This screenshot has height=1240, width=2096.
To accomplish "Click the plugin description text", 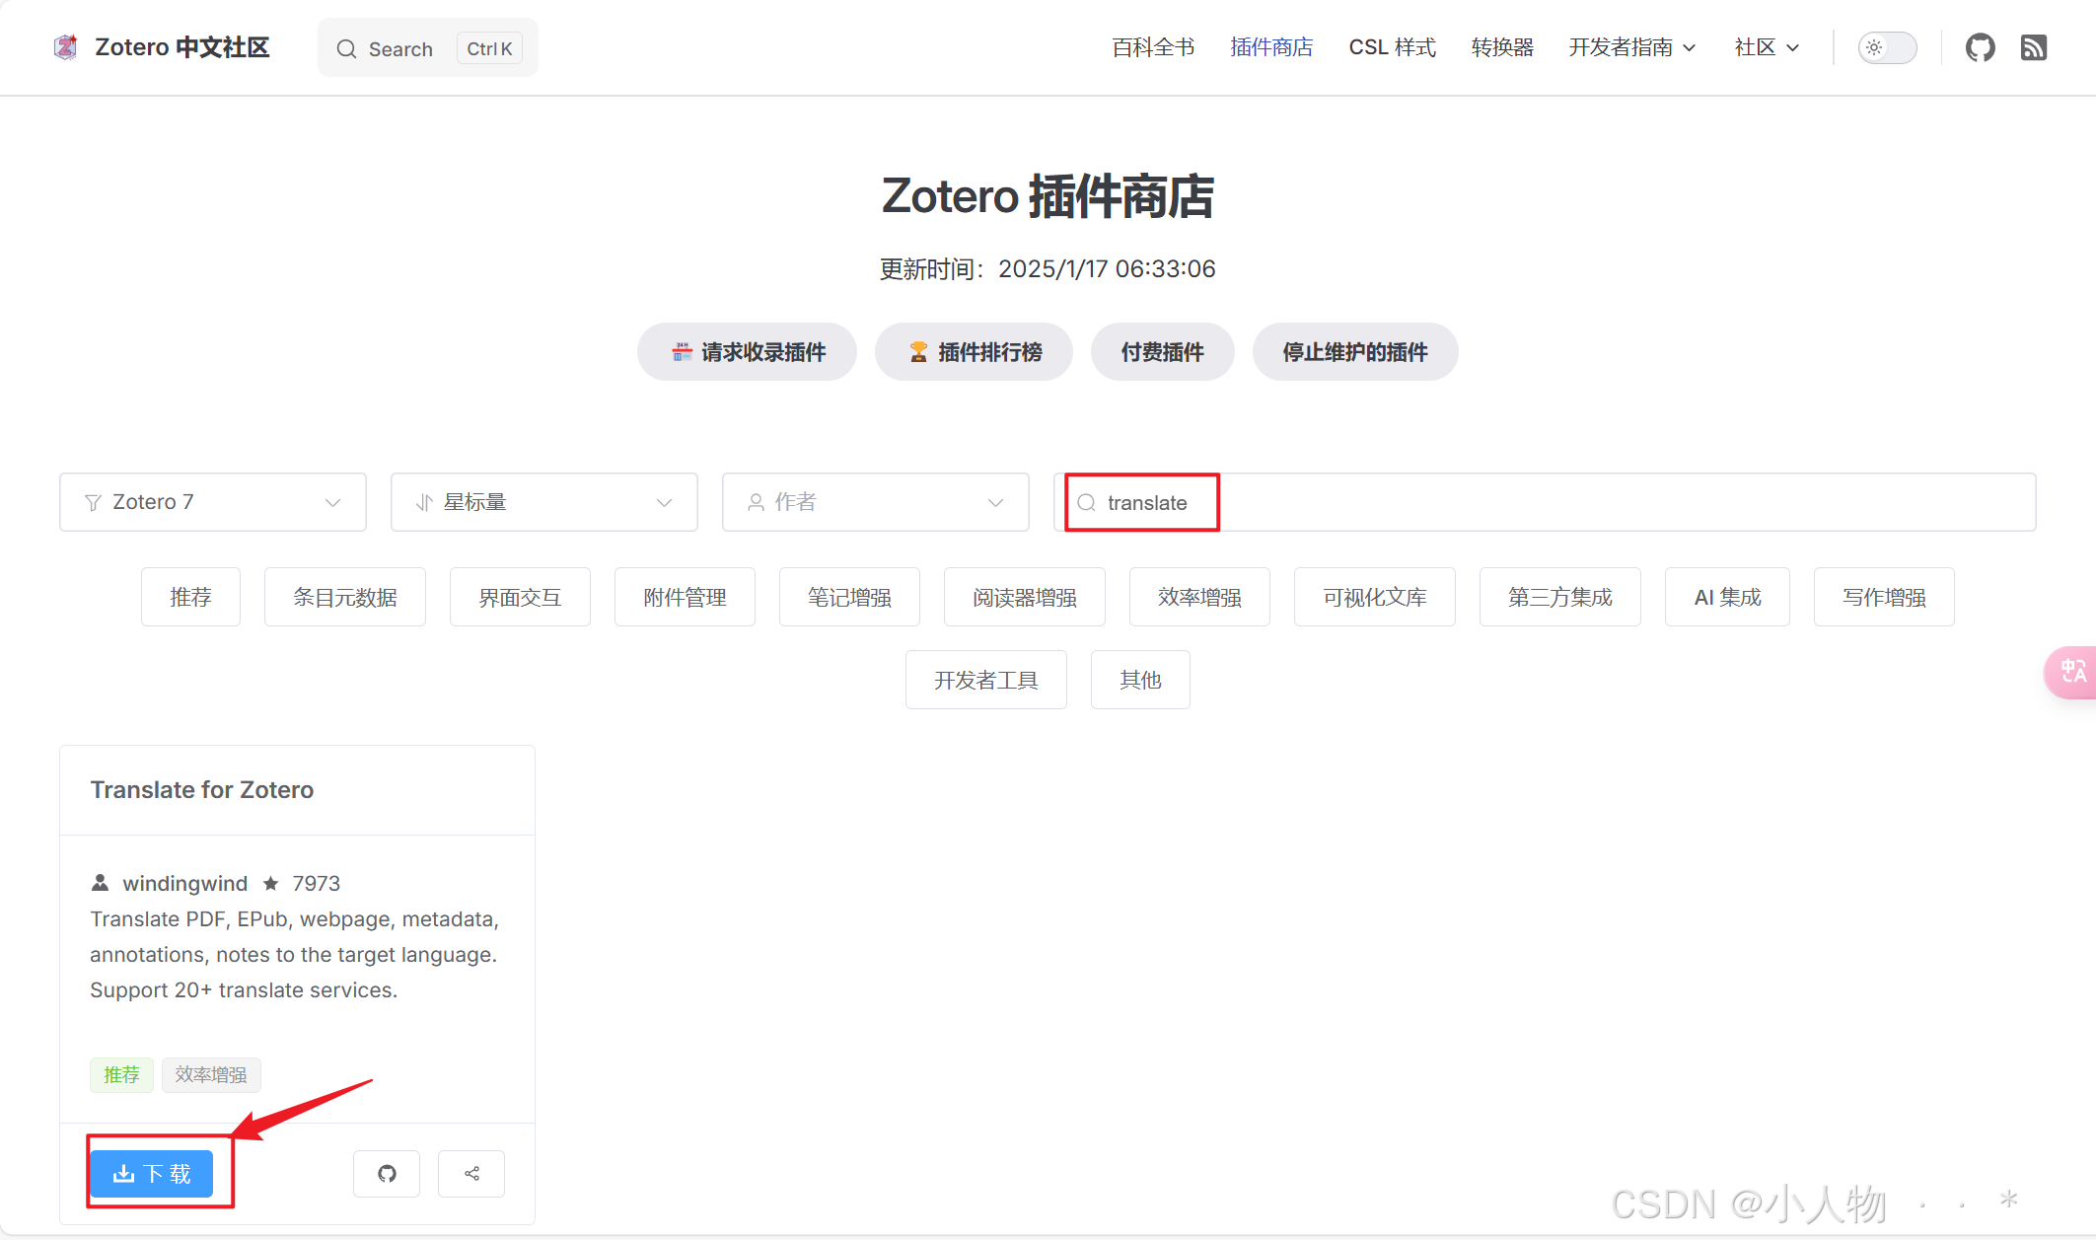I will (295, 955).
